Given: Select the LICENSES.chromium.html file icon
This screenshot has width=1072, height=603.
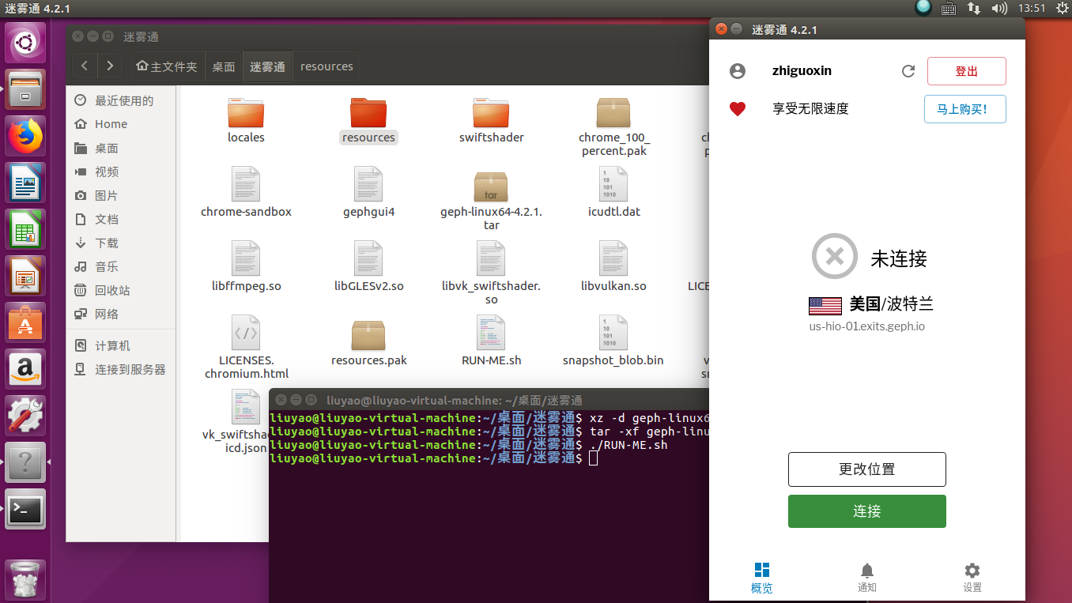Looking at the screenshot, I should pyautogui.click(x=246, y=333).
